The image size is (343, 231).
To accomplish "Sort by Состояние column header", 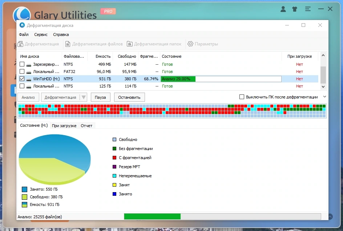I will click(x=221, y=56).
